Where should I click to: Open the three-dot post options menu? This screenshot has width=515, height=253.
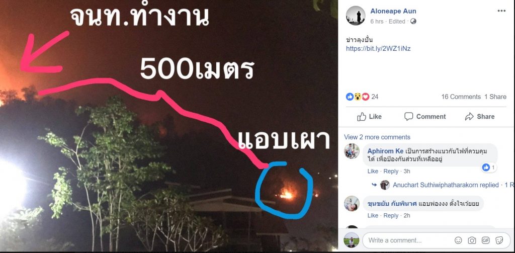pyautogui.click(x=501, y=11)
